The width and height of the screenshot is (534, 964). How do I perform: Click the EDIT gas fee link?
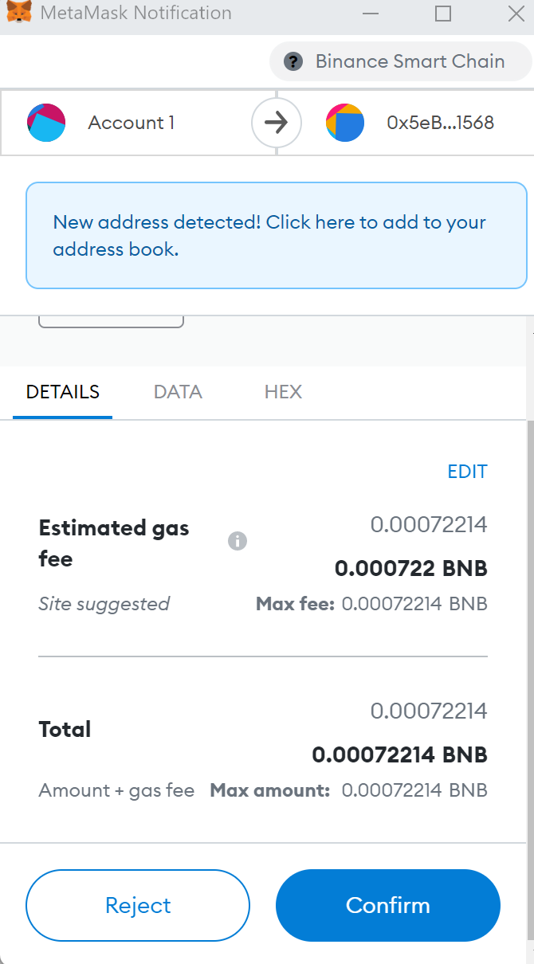[x=467, y=471]
